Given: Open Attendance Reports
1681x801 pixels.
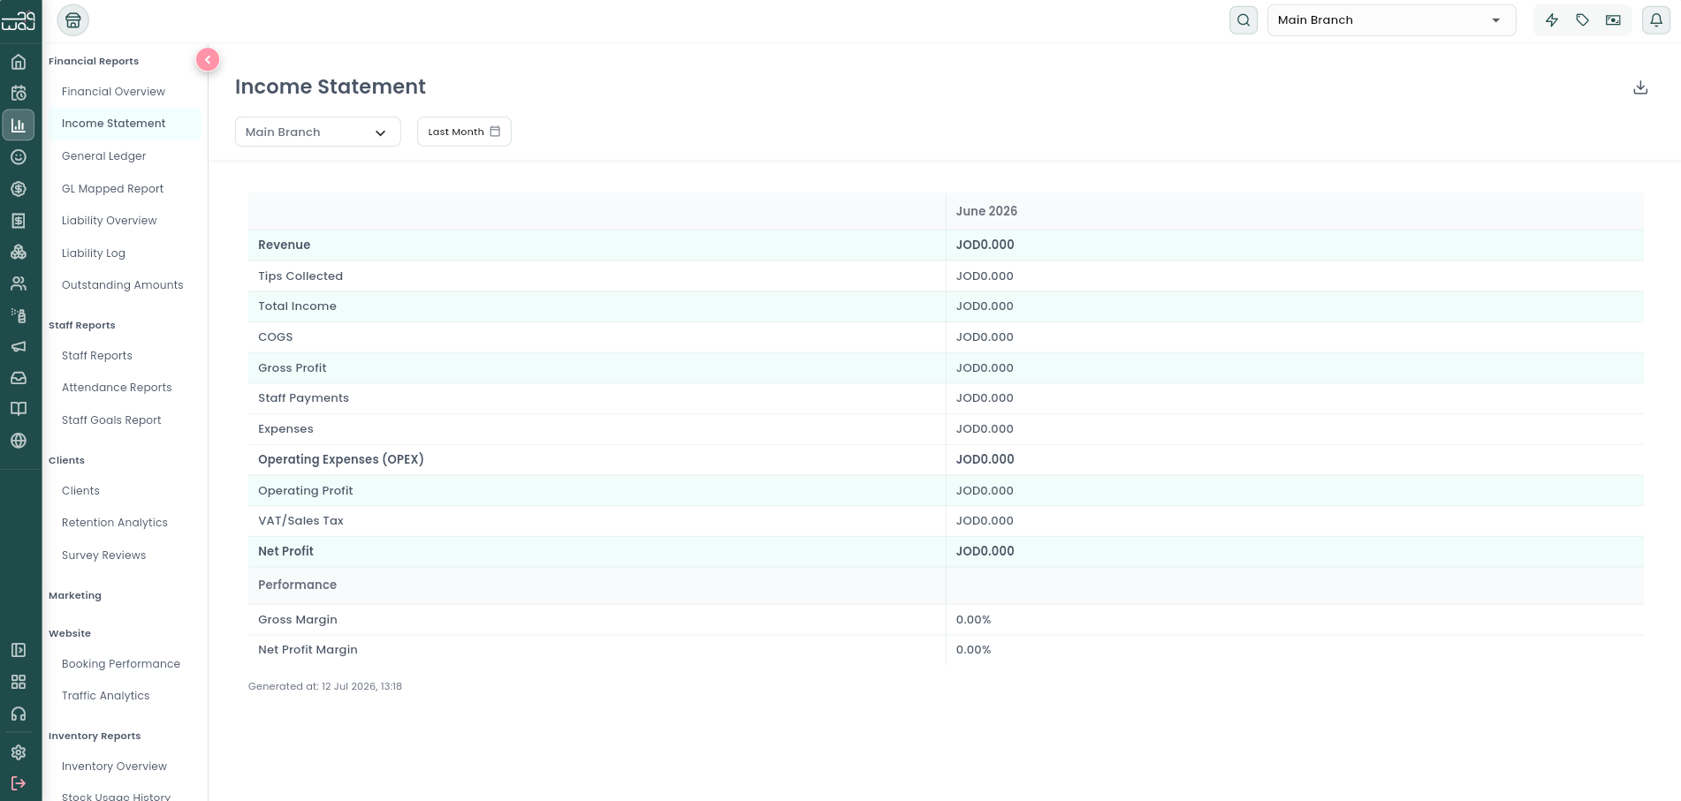Looking at the screenshot, I should [x=117, y=388].
